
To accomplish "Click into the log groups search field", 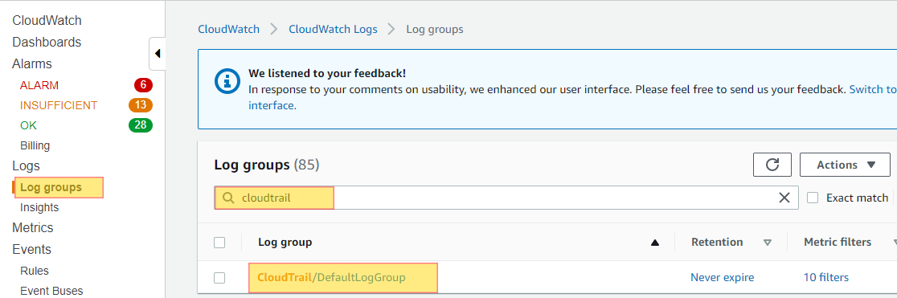I will [x=506, y=198].
